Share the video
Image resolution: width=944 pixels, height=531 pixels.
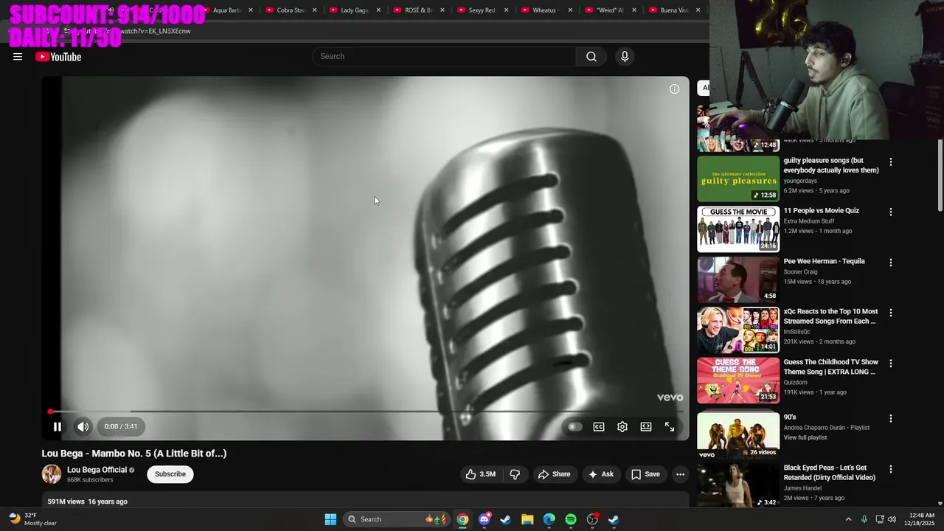pyautogui.click(x=555, y=474)
